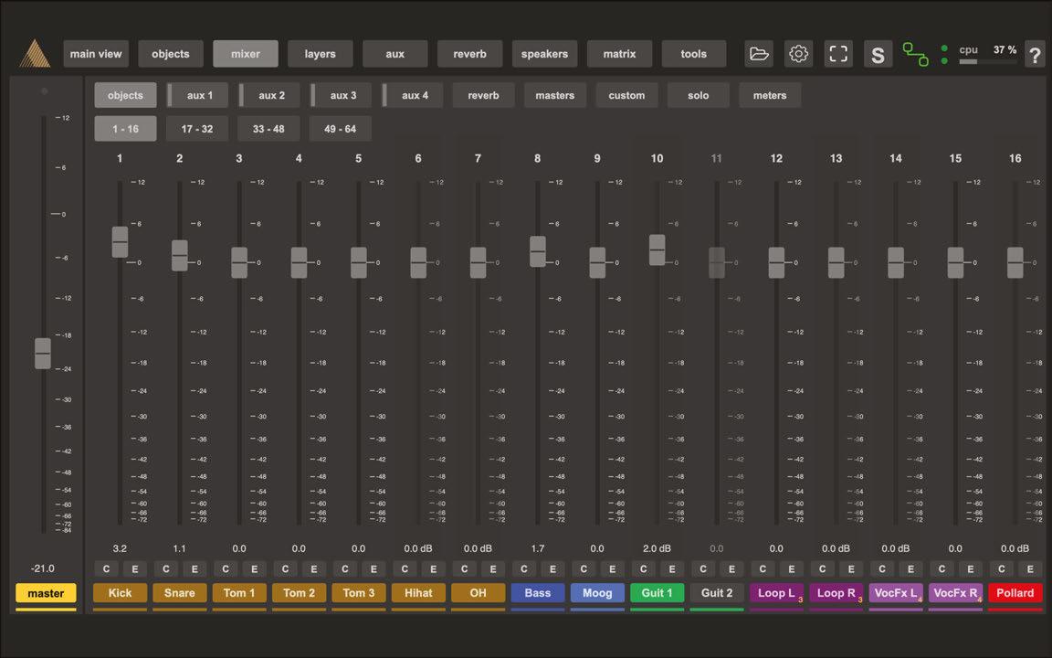Open the project folder icon

pyautogui.click(x=759, y=54)
